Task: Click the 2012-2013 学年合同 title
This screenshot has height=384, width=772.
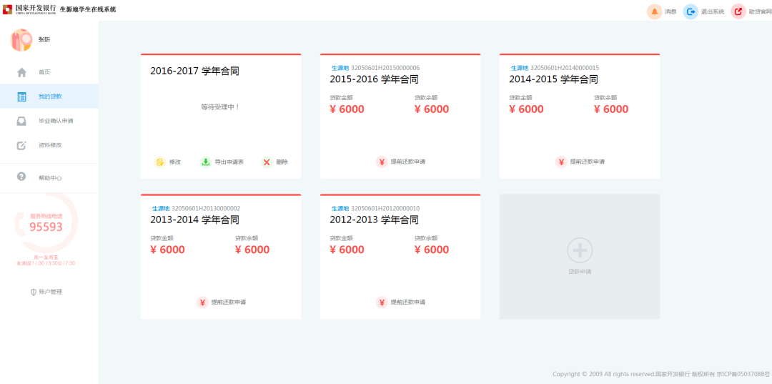Action: click(374, 220)
